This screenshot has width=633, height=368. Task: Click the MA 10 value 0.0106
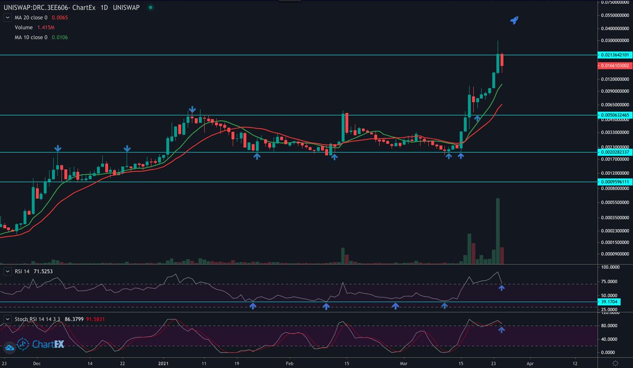[60, 37]
